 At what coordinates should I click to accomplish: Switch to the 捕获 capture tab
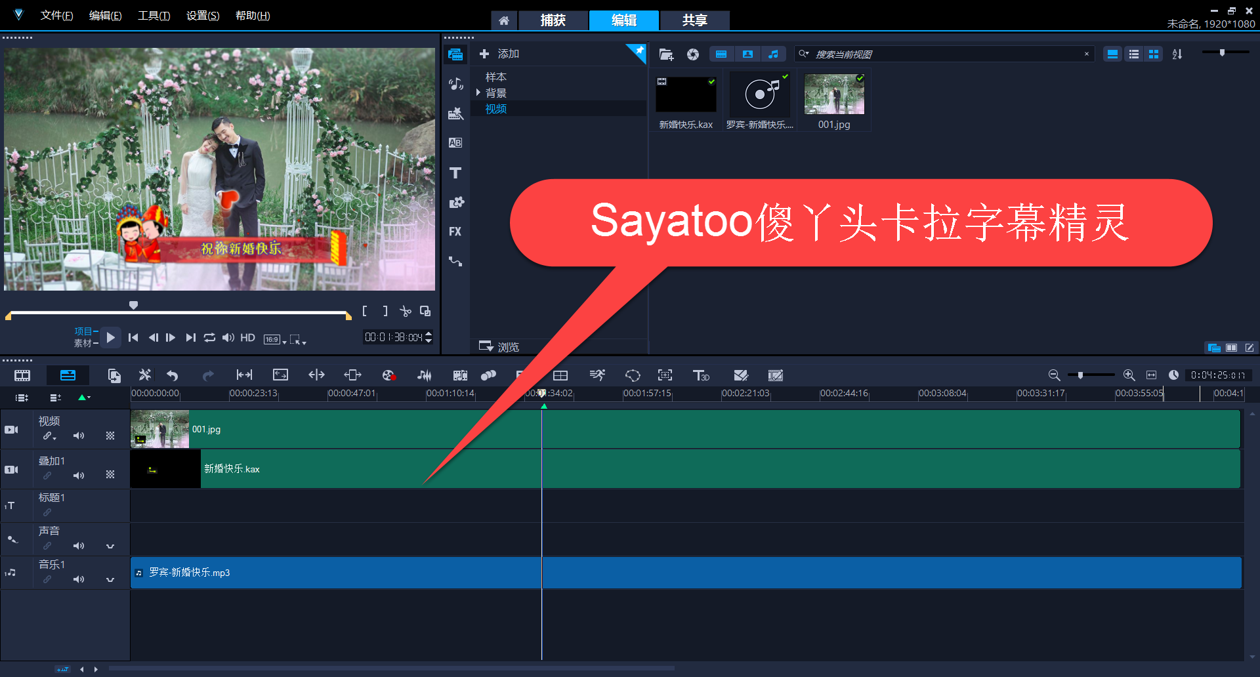point(553,20)
